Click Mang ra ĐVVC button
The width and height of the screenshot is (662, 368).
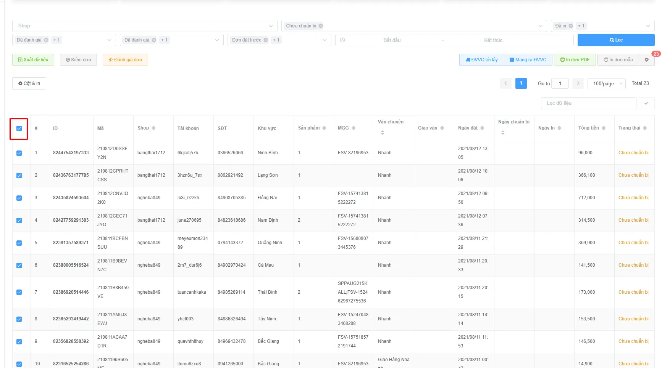pos(528,60)
